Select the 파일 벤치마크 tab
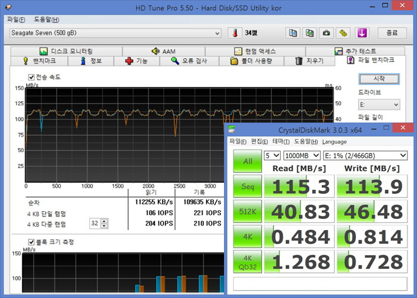The height and width of the screenshot is (298, 417). pyautogui.click(x=371, y=60)
